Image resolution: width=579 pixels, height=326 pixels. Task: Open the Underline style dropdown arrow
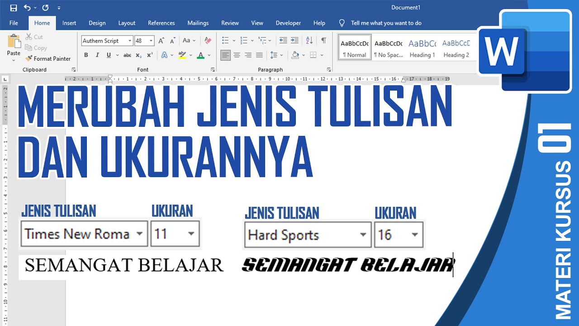tap(117, 55)
